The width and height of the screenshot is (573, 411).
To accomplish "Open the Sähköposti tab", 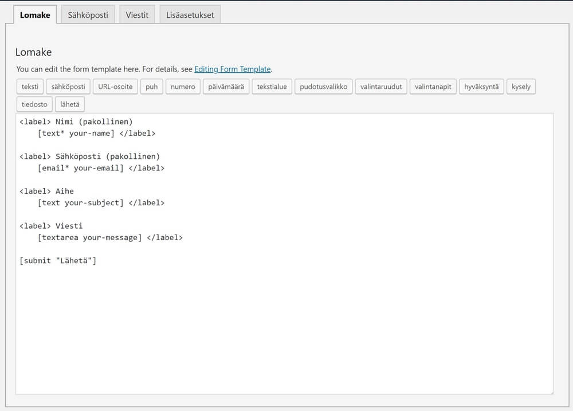I will point(88,15).
